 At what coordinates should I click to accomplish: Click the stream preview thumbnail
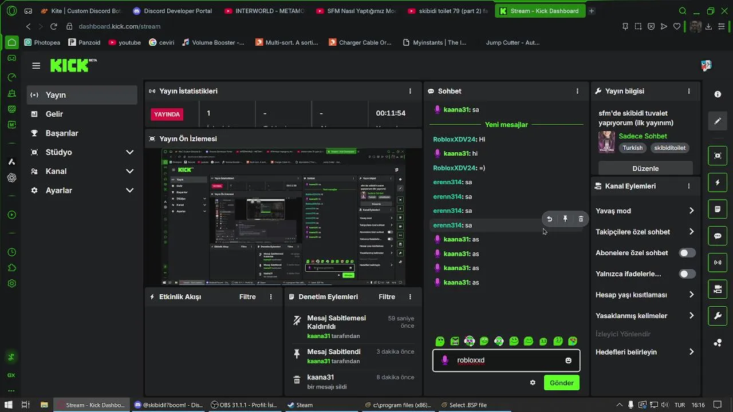(x=283, y=217)
